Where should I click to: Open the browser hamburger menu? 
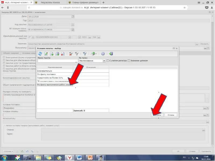tap(199, 3)
